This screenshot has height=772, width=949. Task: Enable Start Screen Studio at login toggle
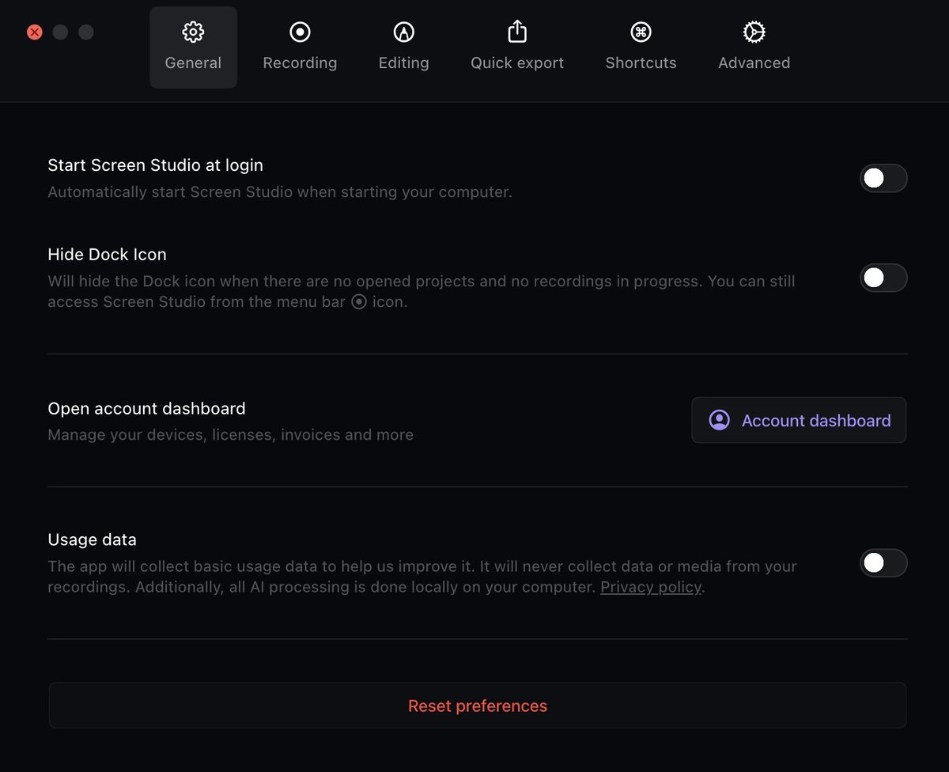pos(883,178)
